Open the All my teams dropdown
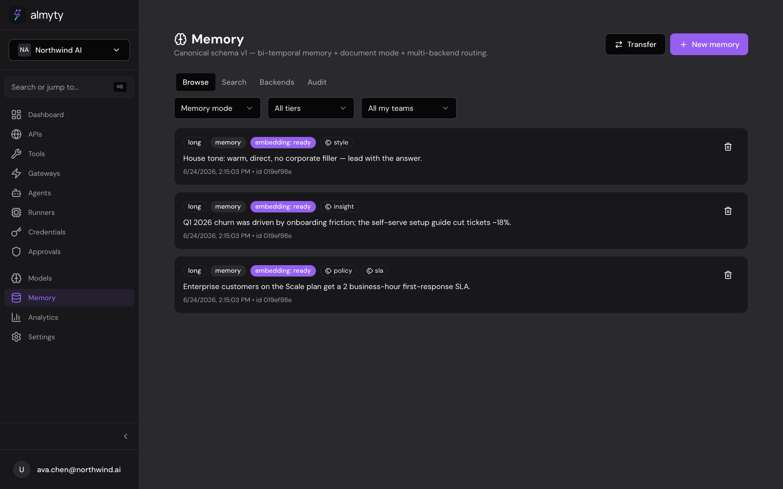 tap(409, 108)
